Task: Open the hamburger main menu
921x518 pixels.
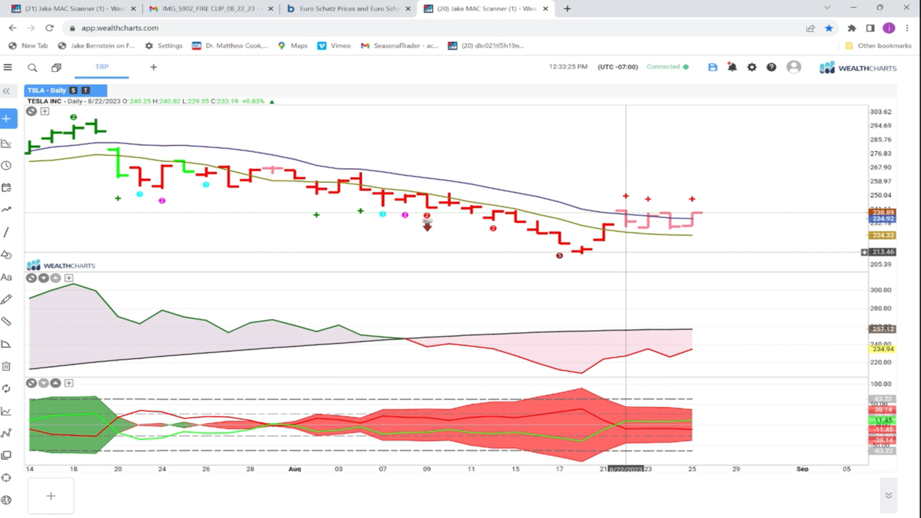Action: 8,67
